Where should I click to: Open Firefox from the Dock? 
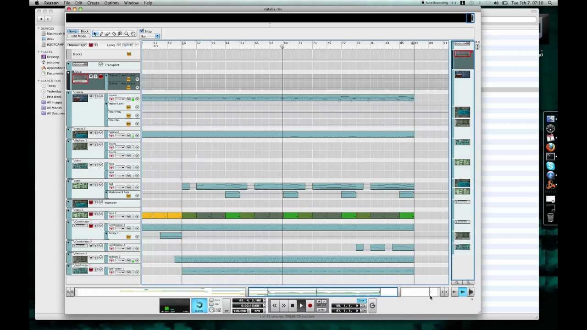tap(550, 147)
